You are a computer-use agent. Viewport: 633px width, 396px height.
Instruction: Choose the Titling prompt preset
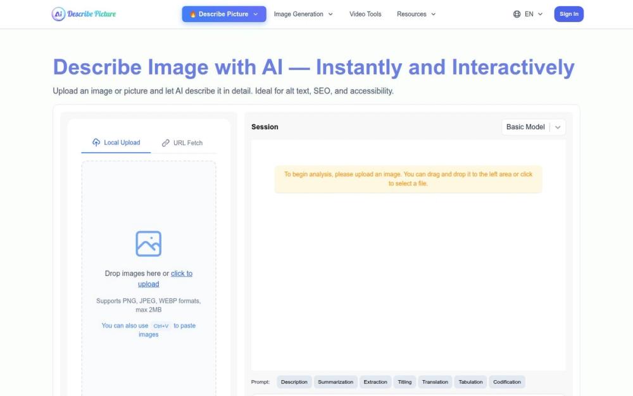[x=404, y=381]
